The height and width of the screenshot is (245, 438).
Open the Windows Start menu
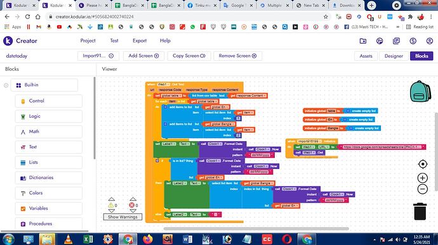pyautogui.click(x=8, y=239)
